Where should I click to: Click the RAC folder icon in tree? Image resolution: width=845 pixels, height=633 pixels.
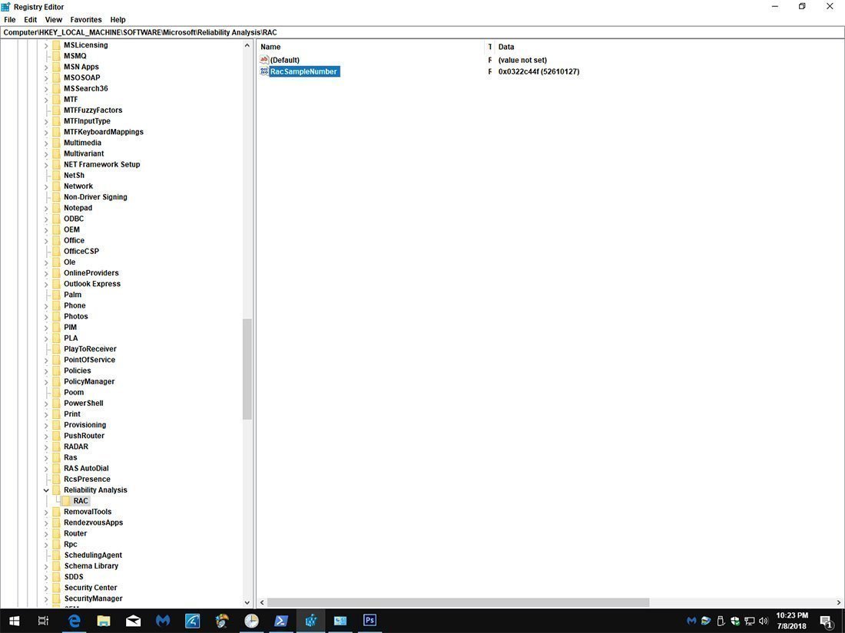[66, 501]
